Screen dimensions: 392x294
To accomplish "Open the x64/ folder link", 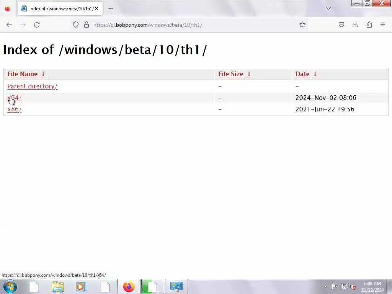I will pos(14,98).
